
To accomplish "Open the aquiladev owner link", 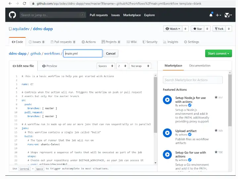I will click(x=21, y=29).
